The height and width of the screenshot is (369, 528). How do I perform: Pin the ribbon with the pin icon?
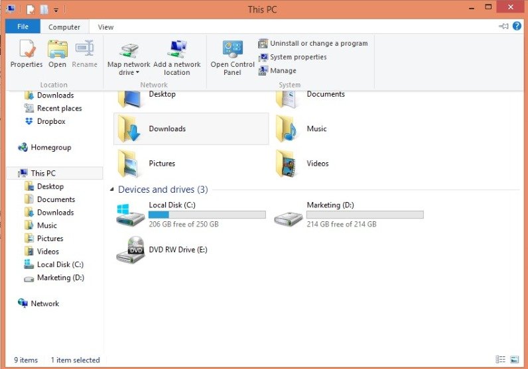[x=503, y=26]
